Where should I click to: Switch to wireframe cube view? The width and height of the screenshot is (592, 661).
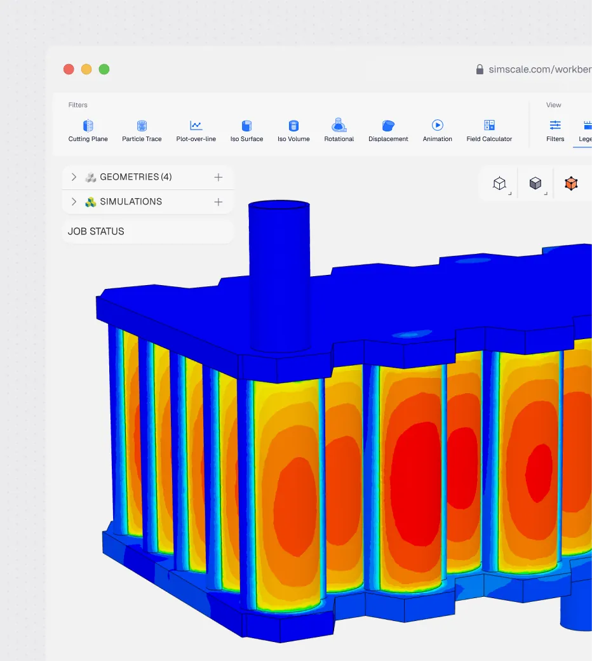[x=500, y=184]
